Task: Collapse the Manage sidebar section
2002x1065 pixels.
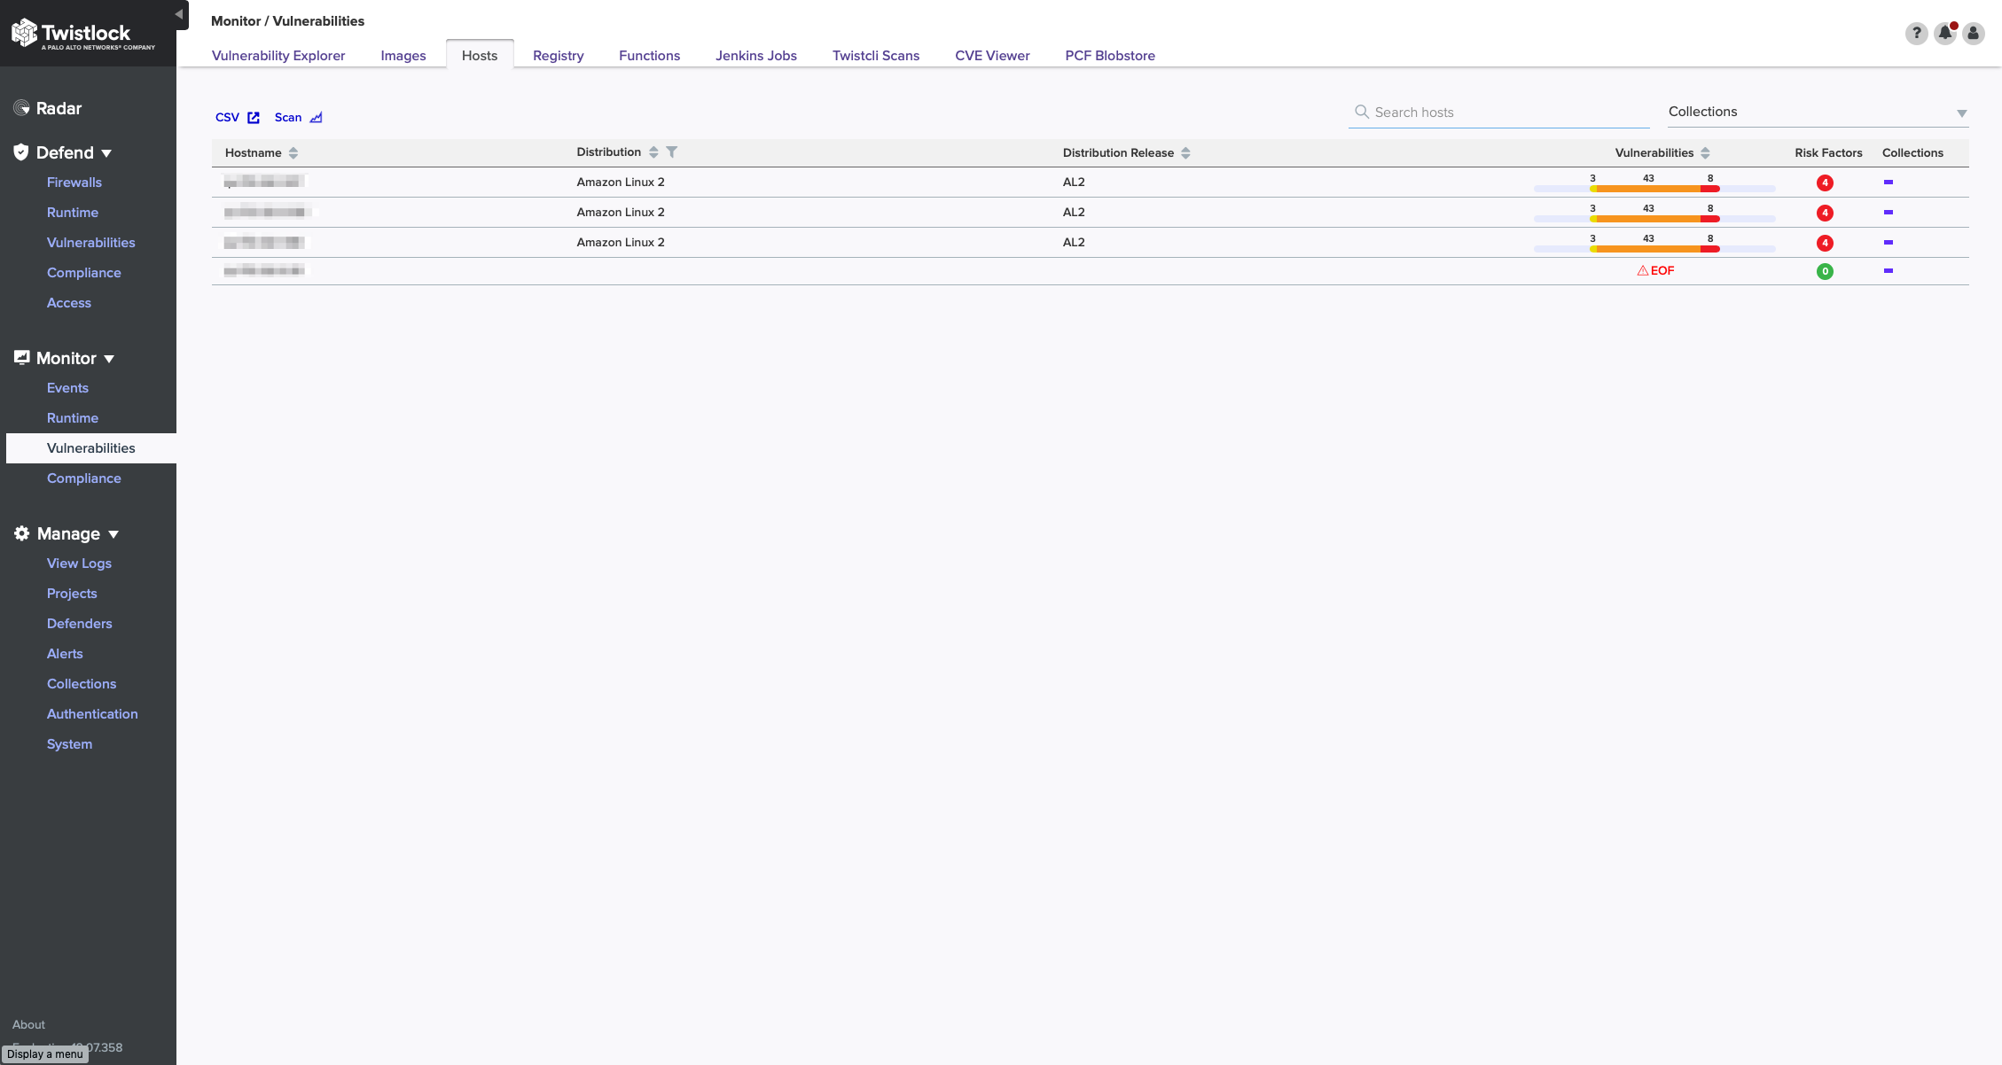Action: 113,534
